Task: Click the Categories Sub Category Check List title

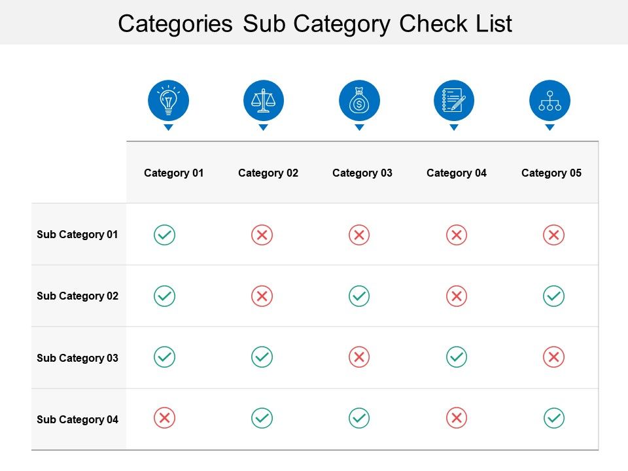Action: pos(315,24)
